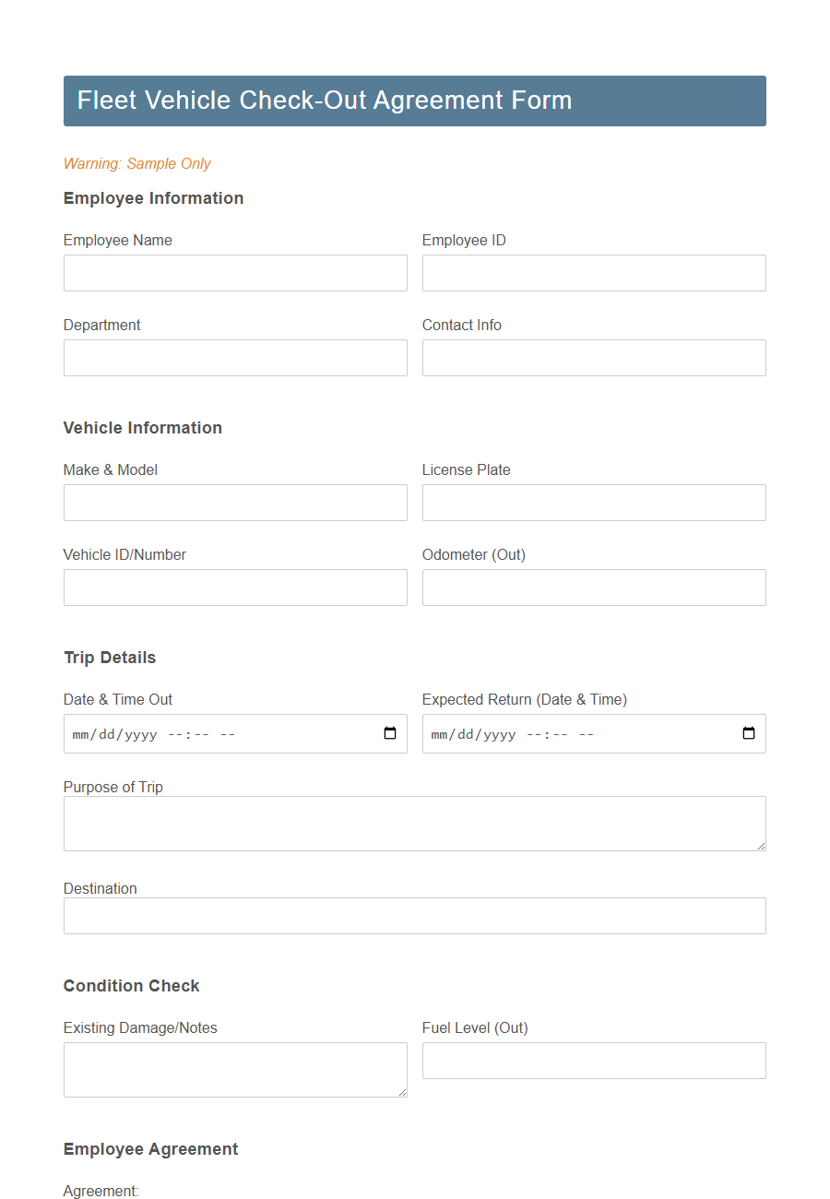Click the License Plate input box
Viewport: 830px width, 1199px height.
[x=594, y=503]
